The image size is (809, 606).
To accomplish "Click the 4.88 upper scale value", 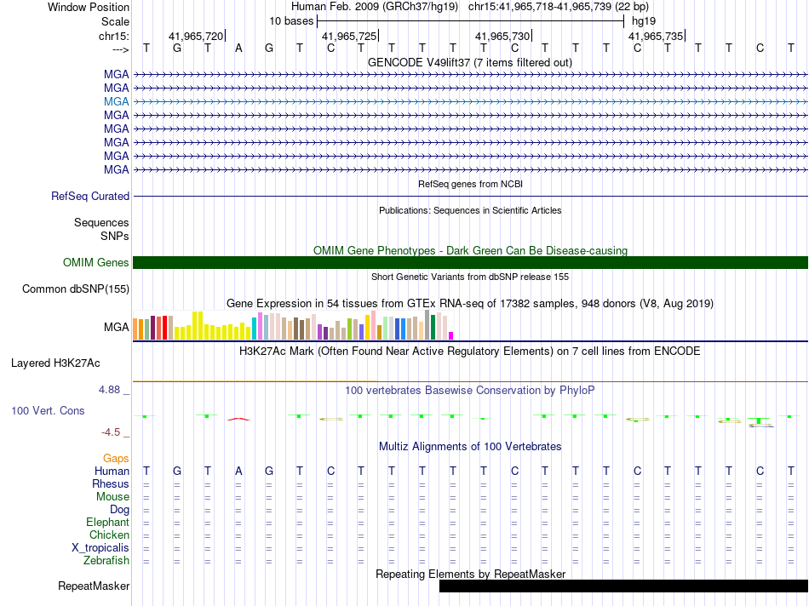I will pos(109,390).
